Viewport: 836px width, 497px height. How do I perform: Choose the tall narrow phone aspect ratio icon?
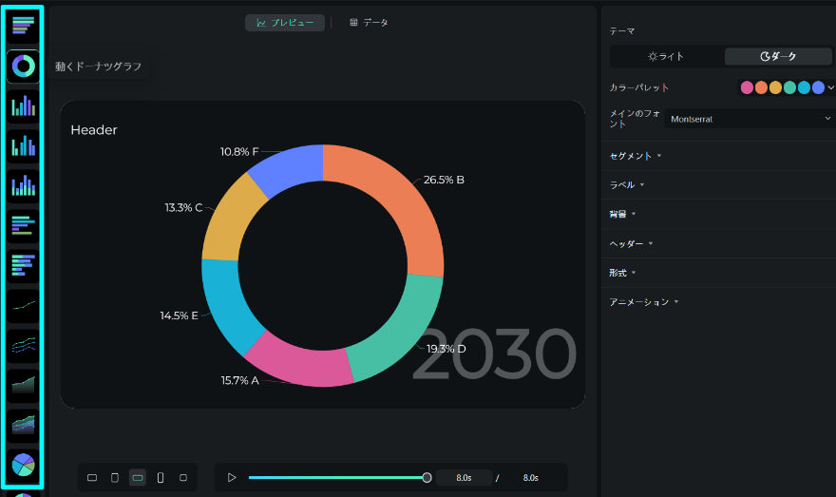pos(161,477)
